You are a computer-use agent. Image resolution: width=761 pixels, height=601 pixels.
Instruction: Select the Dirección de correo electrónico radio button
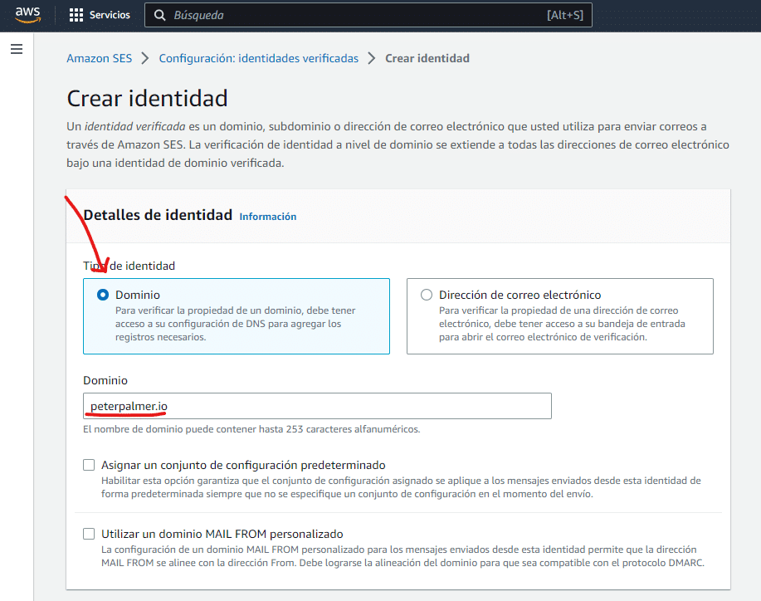427,295
